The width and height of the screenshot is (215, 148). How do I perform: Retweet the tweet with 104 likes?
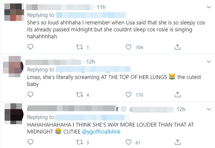(x=79, y=47)
